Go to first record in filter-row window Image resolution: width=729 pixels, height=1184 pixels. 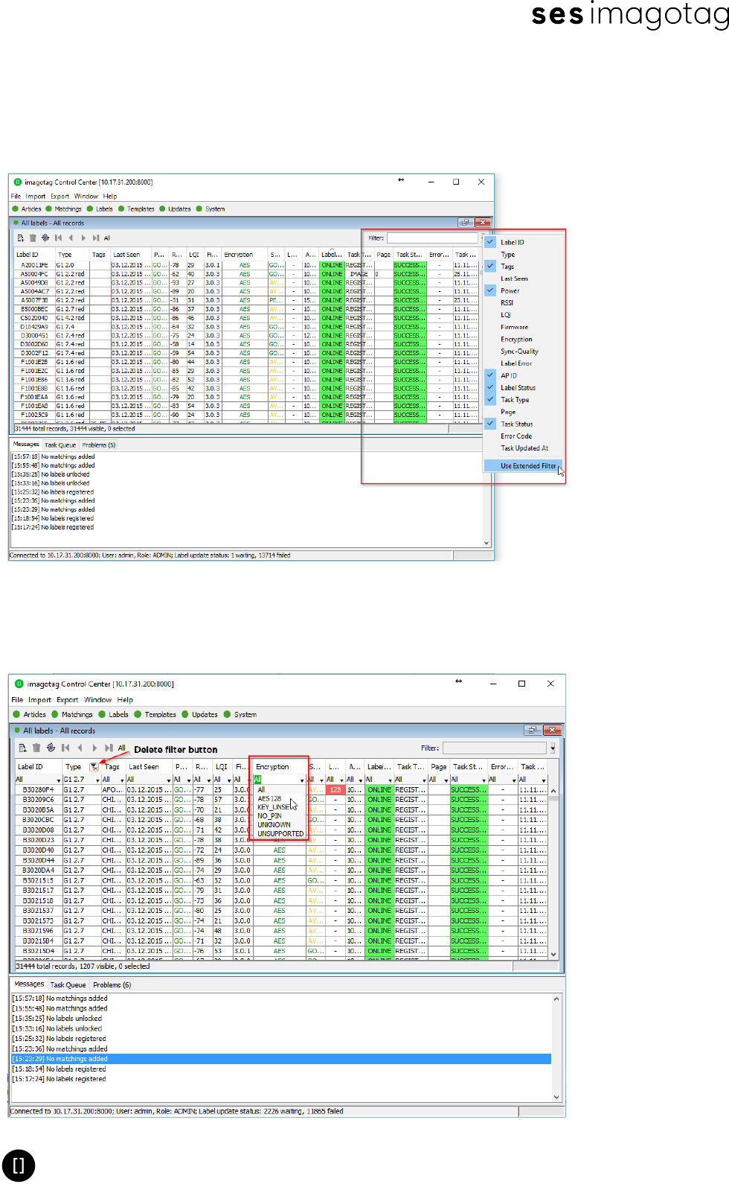(65, 748)
